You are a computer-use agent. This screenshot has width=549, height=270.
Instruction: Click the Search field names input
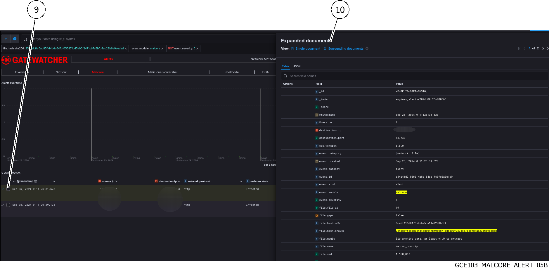[321, 76]
